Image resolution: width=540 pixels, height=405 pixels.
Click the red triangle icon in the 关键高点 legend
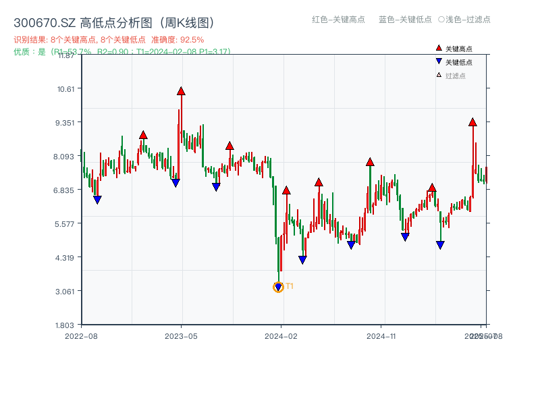point(439,48)
